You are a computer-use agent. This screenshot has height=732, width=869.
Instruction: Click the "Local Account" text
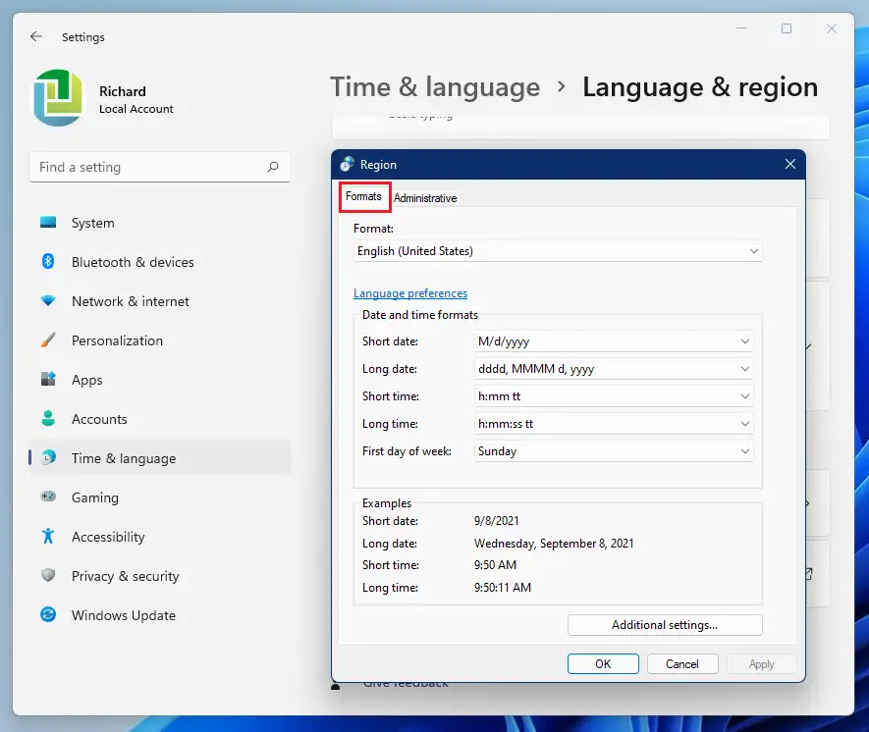point(136,109)
